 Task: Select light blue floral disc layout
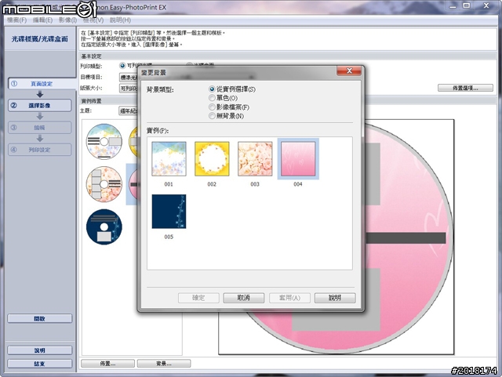104,142
